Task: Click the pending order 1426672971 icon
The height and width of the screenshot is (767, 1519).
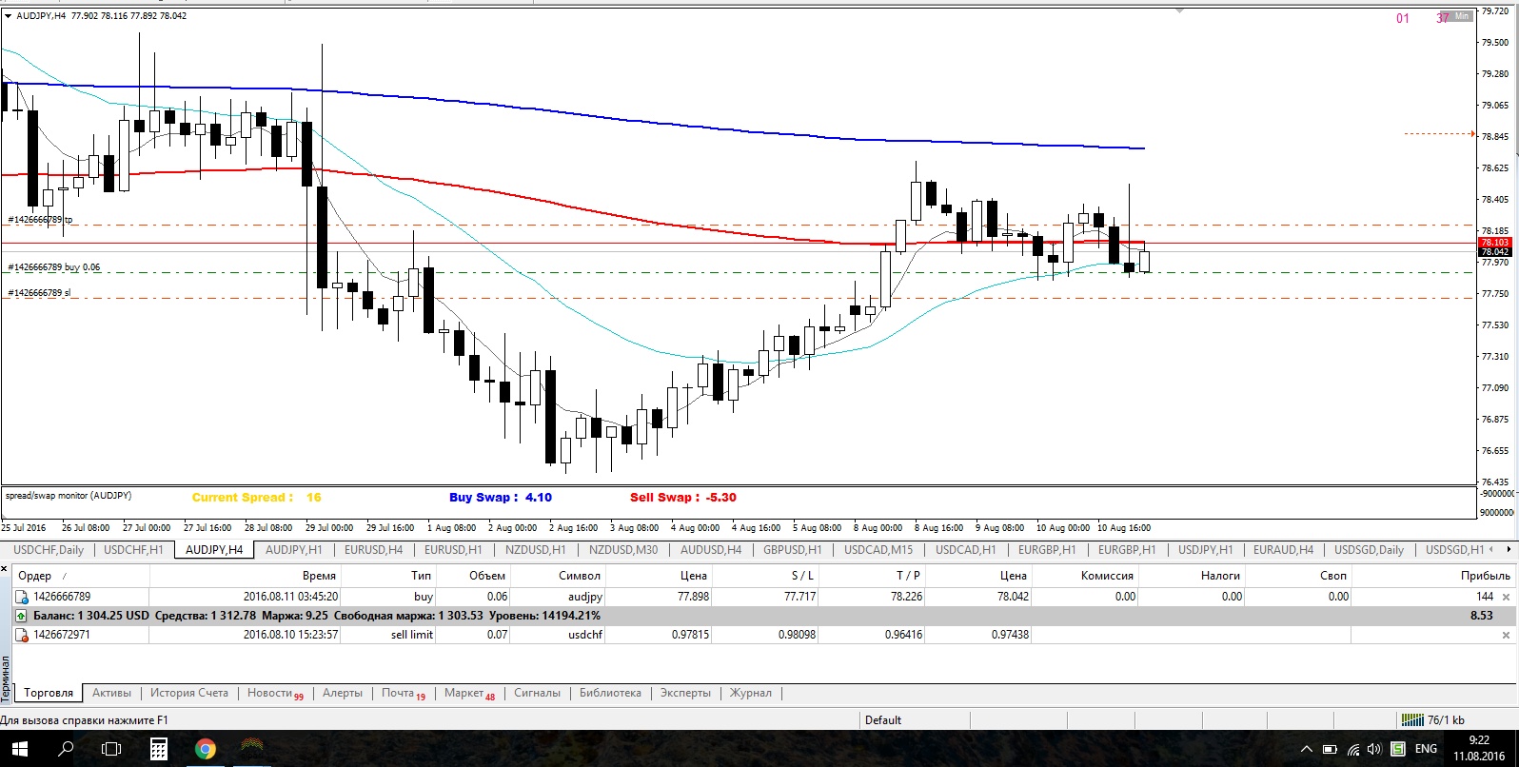Action: point(22,635)
